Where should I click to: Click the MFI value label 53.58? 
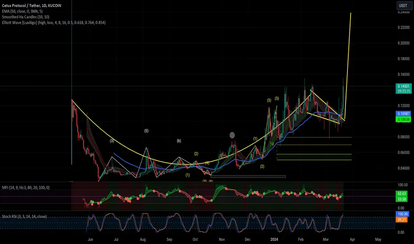tap(402, 200)
